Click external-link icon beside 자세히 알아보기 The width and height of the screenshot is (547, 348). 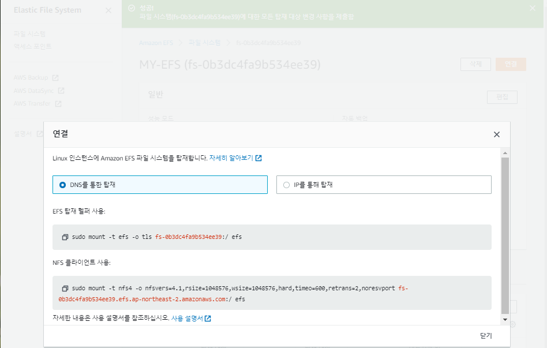258,158
